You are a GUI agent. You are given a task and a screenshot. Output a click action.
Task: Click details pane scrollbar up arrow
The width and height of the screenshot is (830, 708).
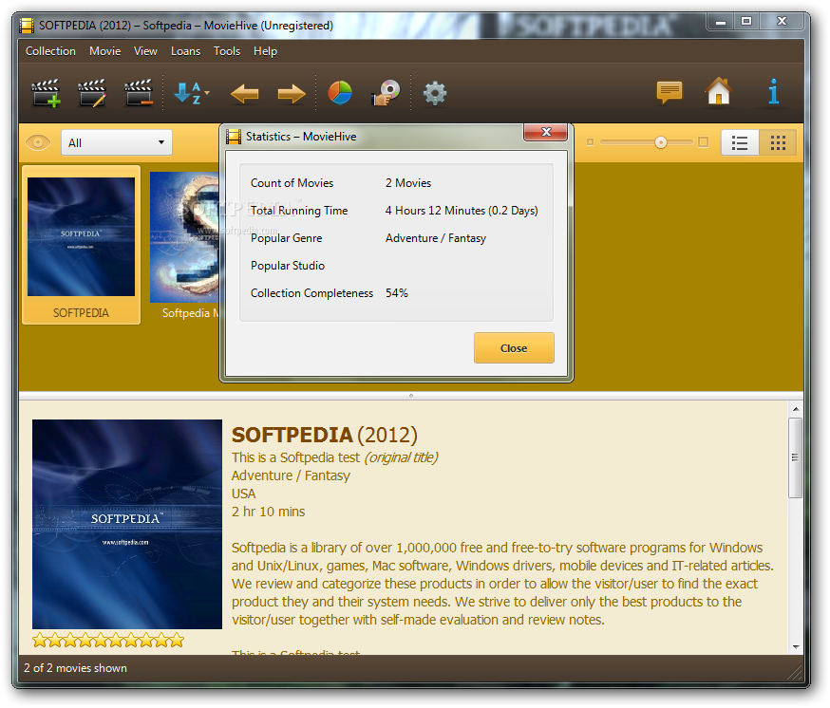point(796,409)
